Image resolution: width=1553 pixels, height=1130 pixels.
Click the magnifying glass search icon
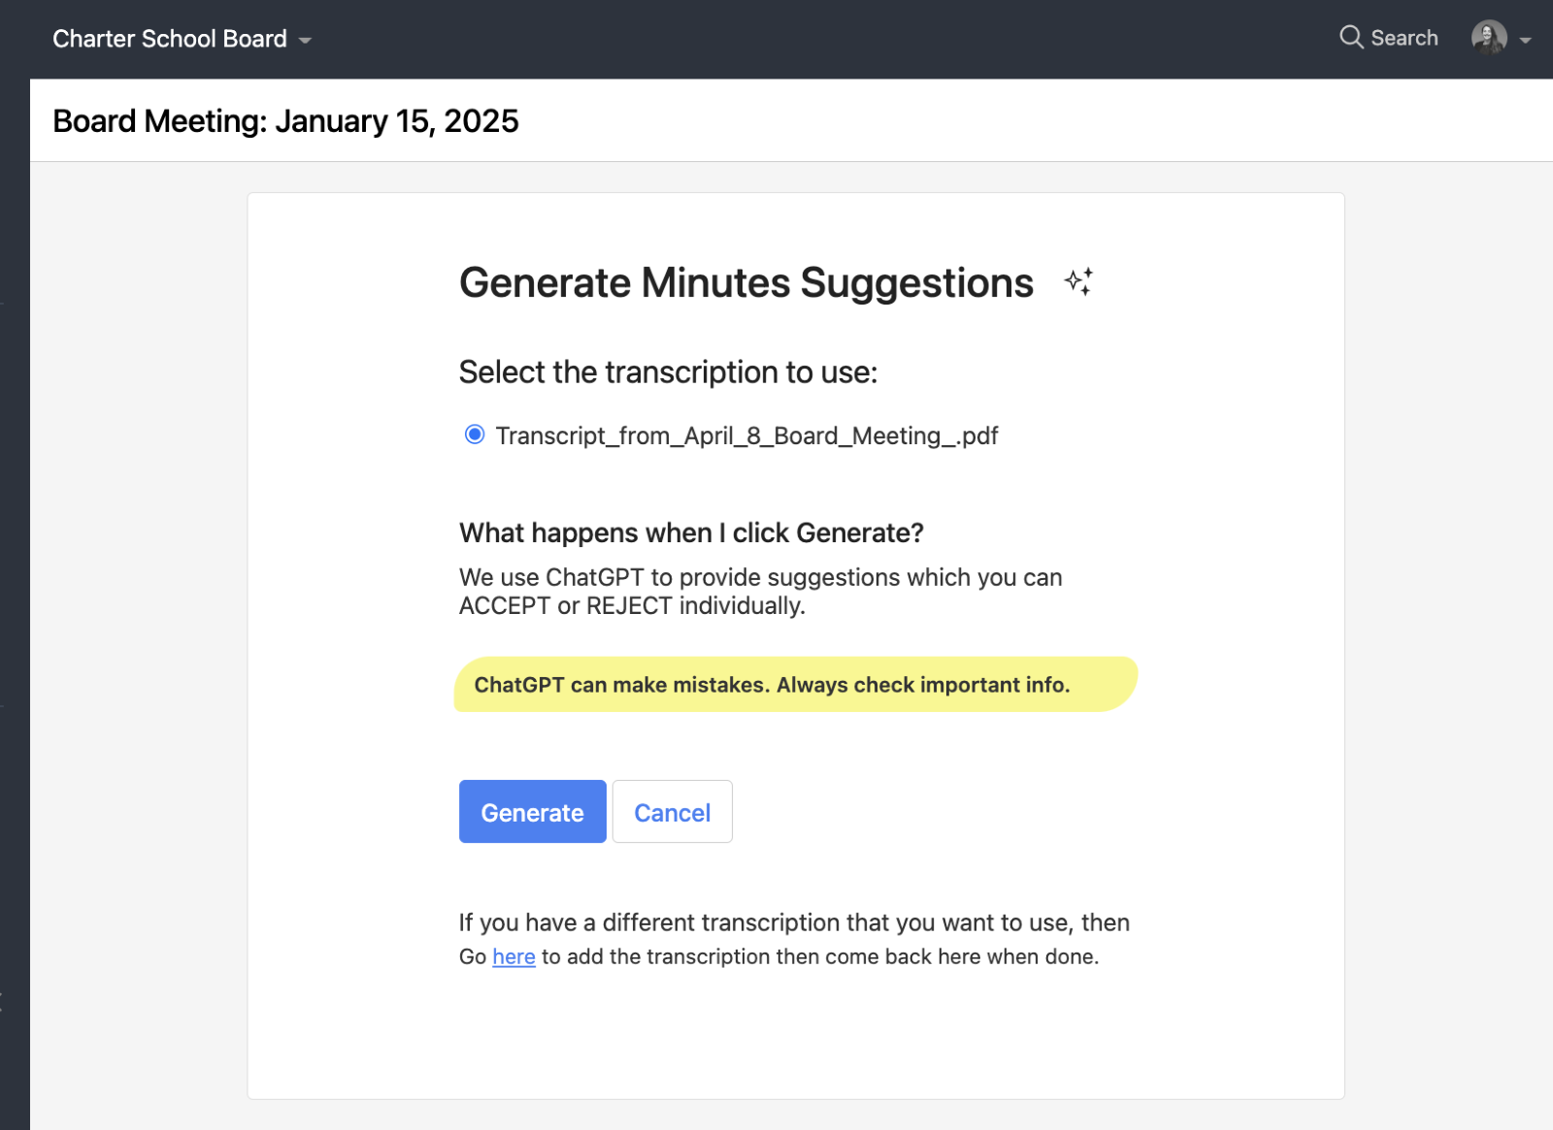click(1351, 38)
